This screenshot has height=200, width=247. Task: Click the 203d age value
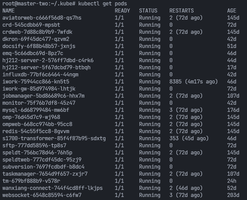click(233, 195)
